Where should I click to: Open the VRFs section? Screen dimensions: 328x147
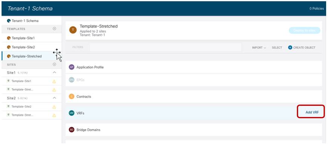[x=194, y=113]
